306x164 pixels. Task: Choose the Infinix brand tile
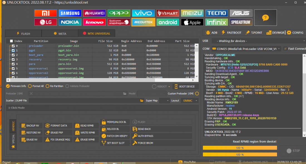[x=216, y=22]
